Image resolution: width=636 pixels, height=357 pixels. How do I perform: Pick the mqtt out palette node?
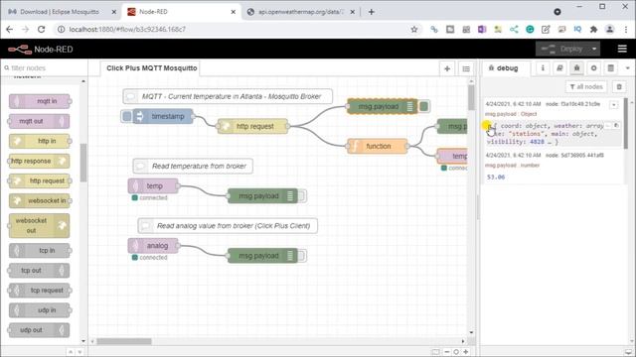click(x=39, y=121)
